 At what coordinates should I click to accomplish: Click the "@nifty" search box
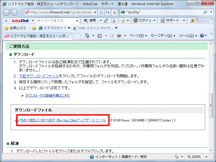point(161,12)
